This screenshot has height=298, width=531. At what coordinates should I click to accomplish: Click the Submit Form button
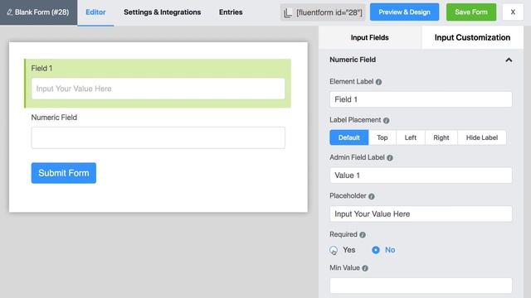(64, 173)
